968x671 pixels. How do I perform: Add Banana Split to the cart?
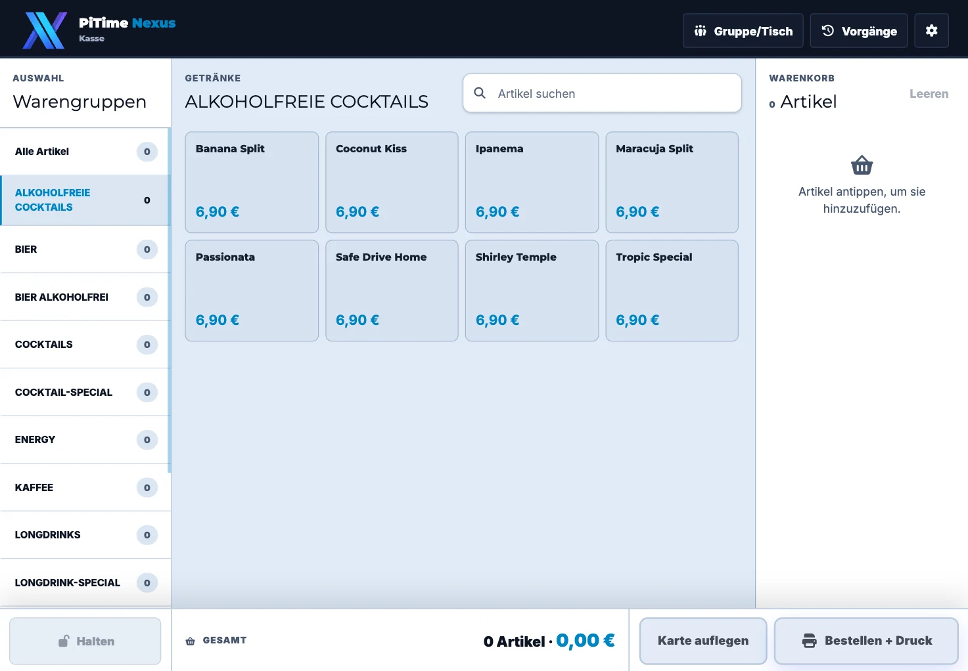252,183
